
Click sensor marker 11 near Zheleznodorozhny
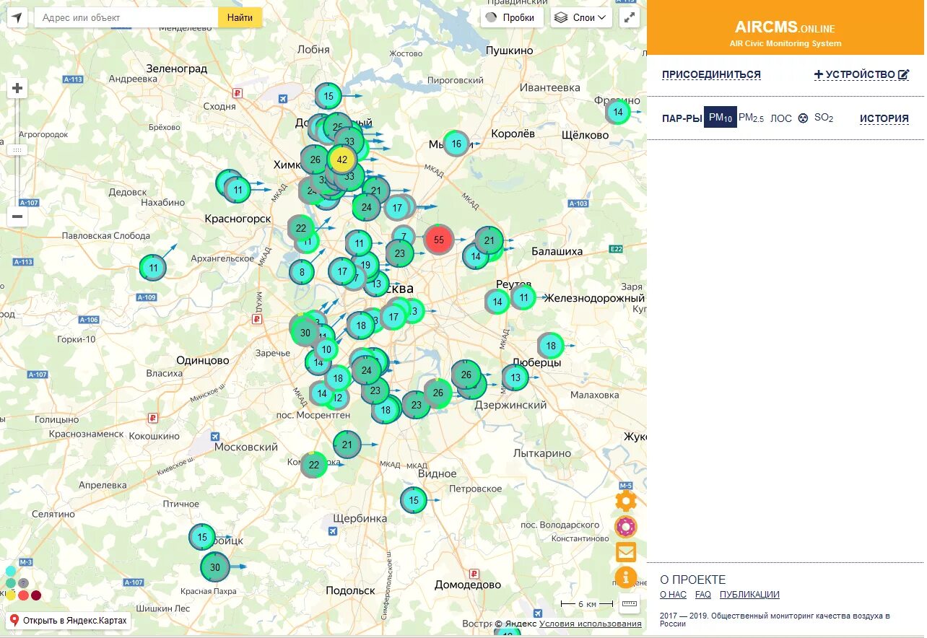point(523,297)
